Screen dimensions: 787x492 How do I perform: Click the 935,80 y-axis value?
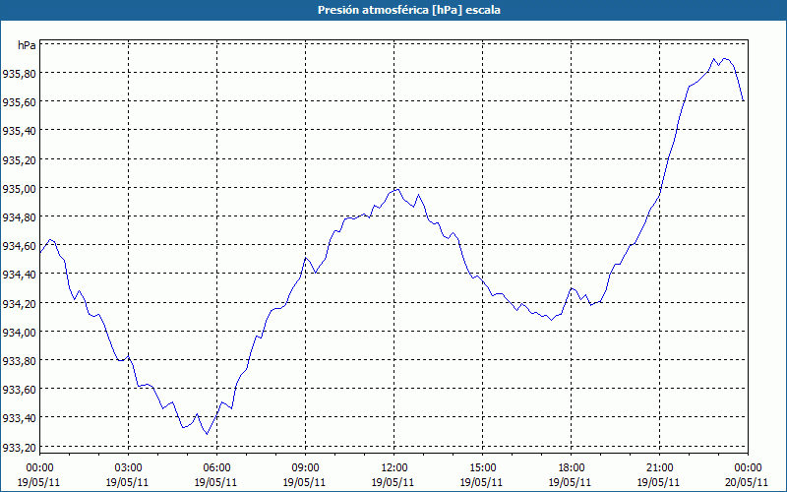tap(19, 73)
